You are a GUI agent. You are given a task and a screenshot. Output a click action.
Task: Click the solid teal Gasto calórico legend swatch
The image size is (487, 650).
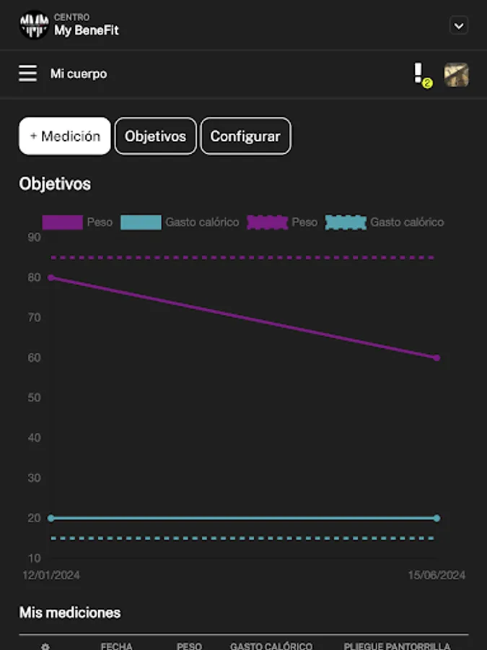point(141,222)
